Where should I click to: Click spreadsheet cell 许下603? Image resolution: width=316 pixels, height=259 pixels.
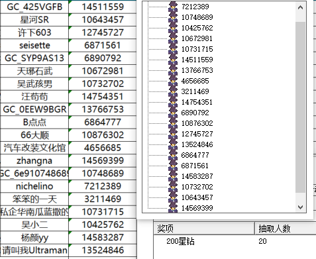[34, 32]
